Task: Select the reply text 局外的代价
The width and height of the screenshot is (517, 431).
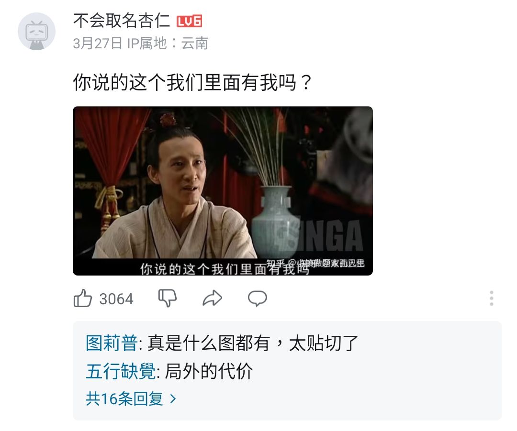Action: pos(209,371)
